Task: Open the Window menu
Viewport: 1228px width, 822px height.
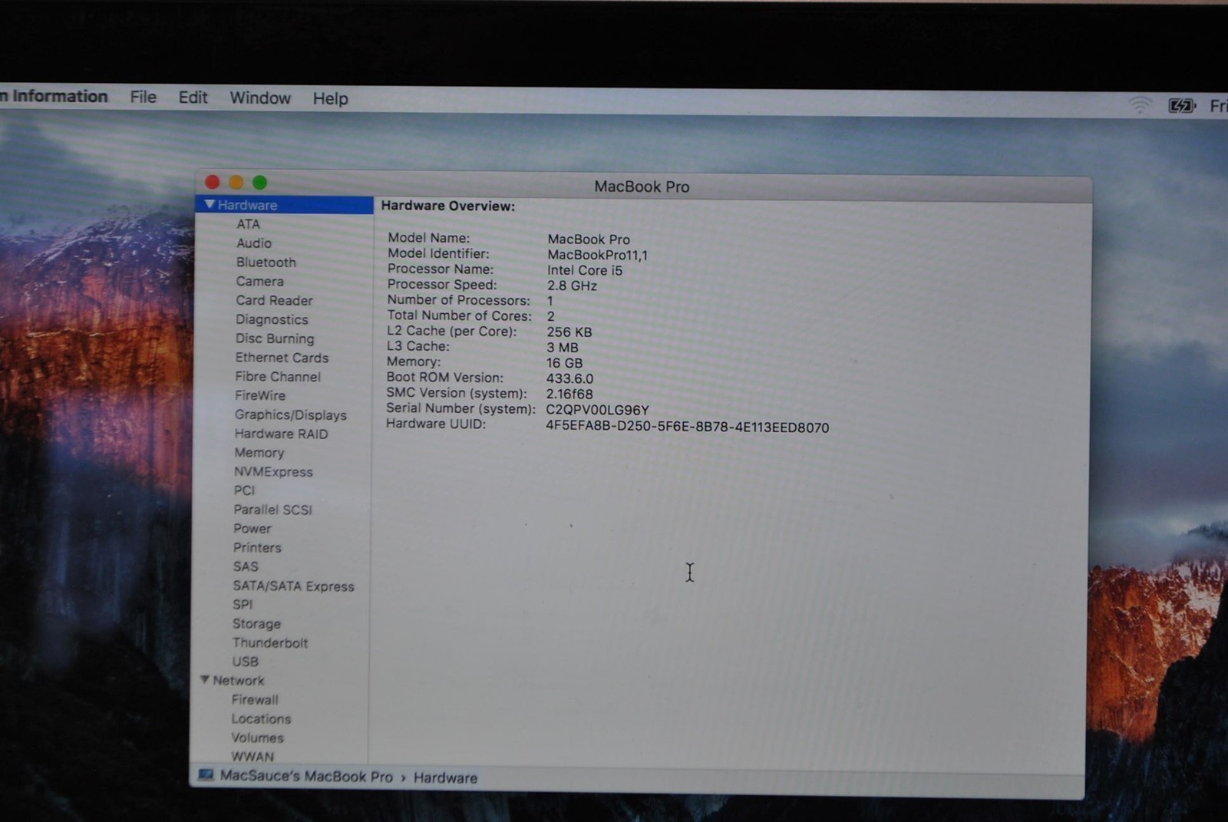Action: 260,98
